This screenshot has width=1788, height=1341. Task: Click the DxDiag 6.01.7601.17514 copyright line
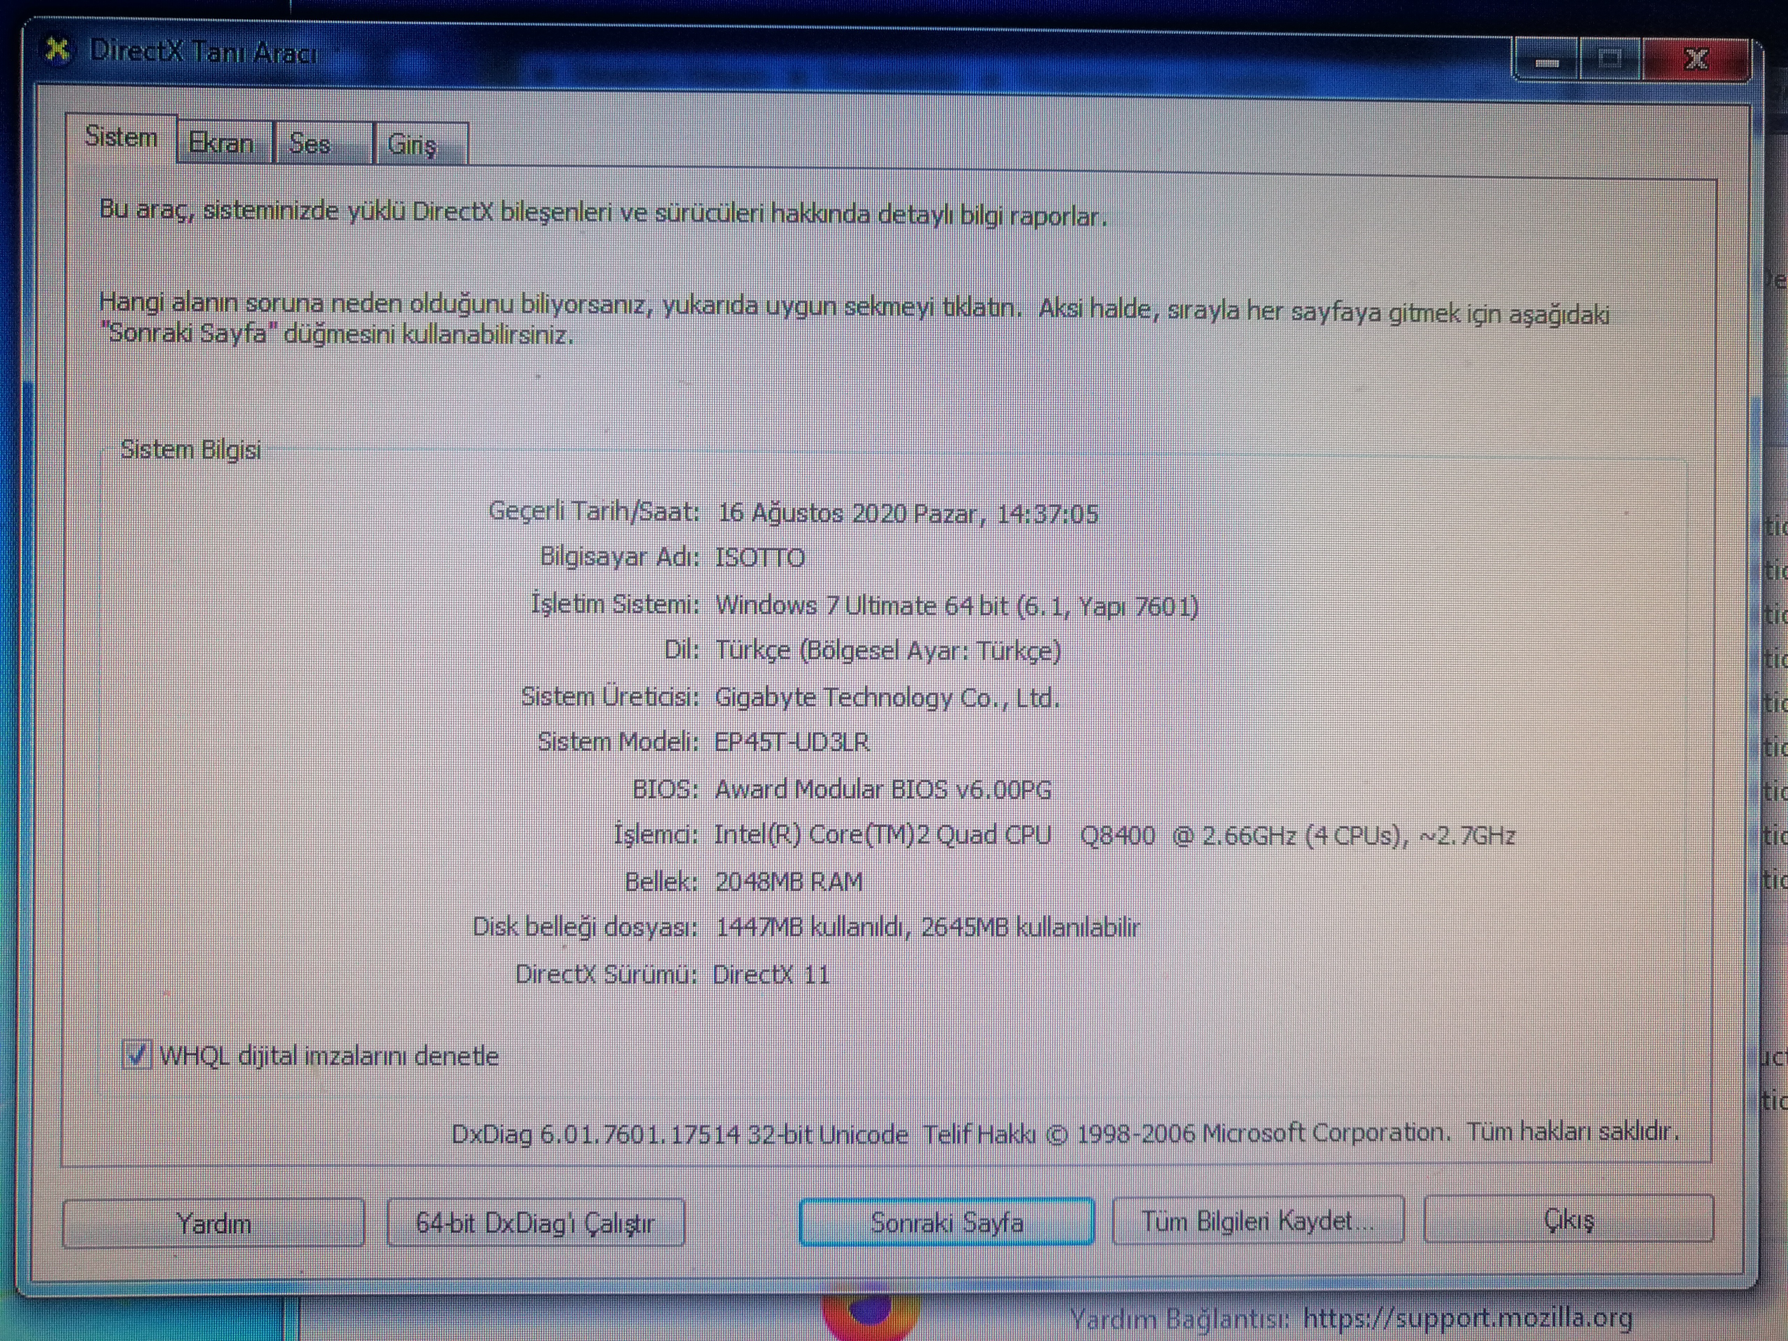[x=1065, y=1133]
